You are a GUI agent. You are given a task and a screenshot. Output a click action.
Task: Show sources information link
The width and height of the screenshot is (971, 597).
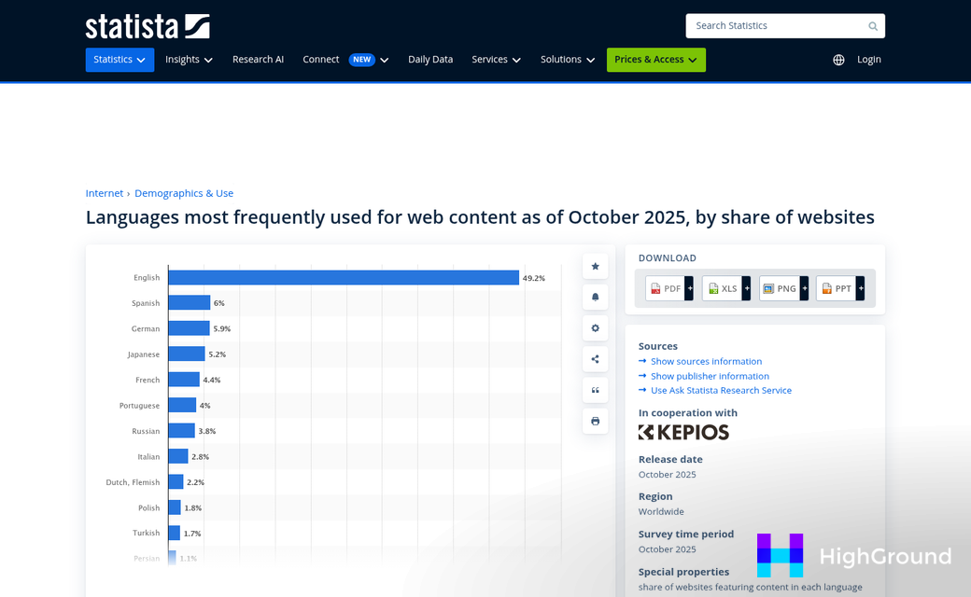pyautogui.click(x=706, y=362)
